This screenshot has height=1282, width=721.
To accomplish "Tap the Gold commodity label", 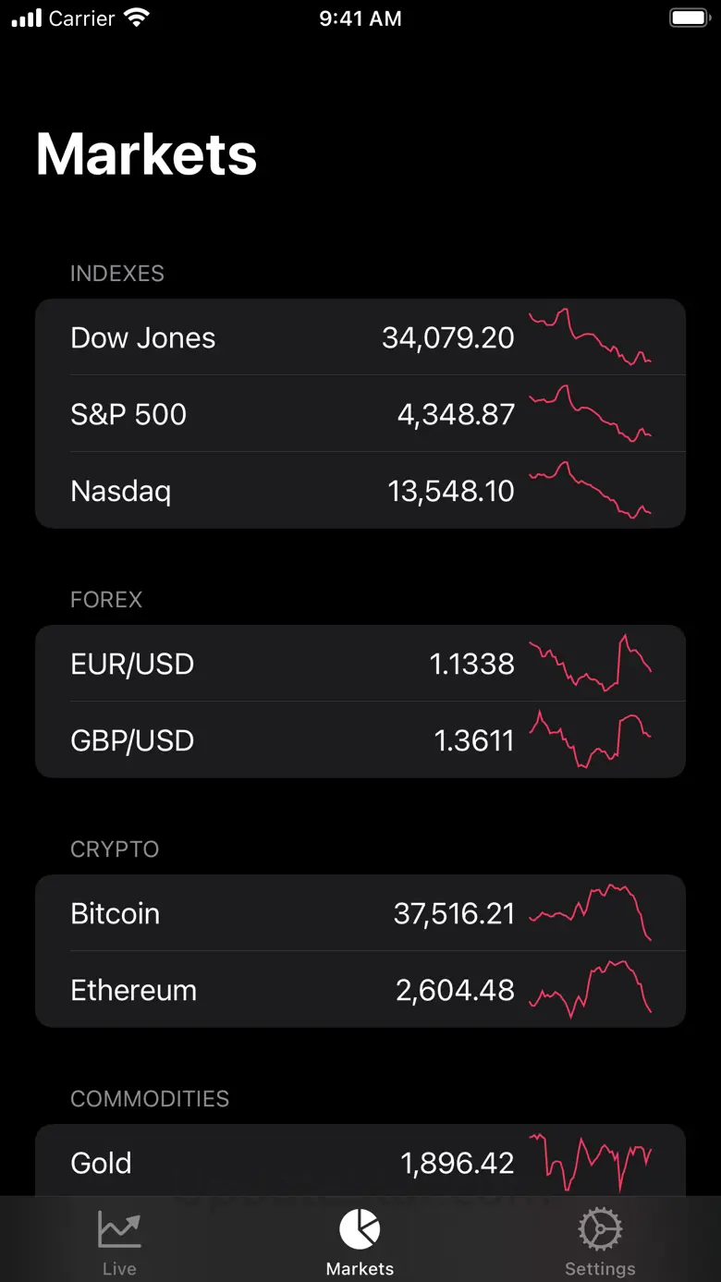I will click(x=102, y=1163).
